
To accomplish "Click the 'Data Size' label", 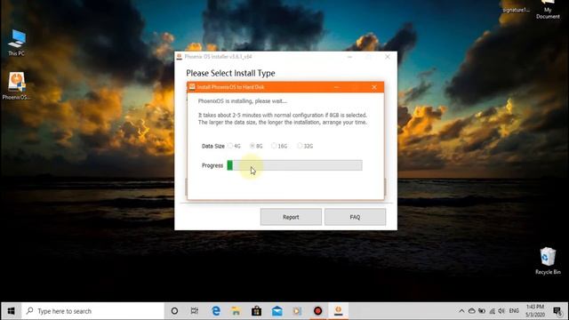I will pyautogui.click(x=213, y=146).
